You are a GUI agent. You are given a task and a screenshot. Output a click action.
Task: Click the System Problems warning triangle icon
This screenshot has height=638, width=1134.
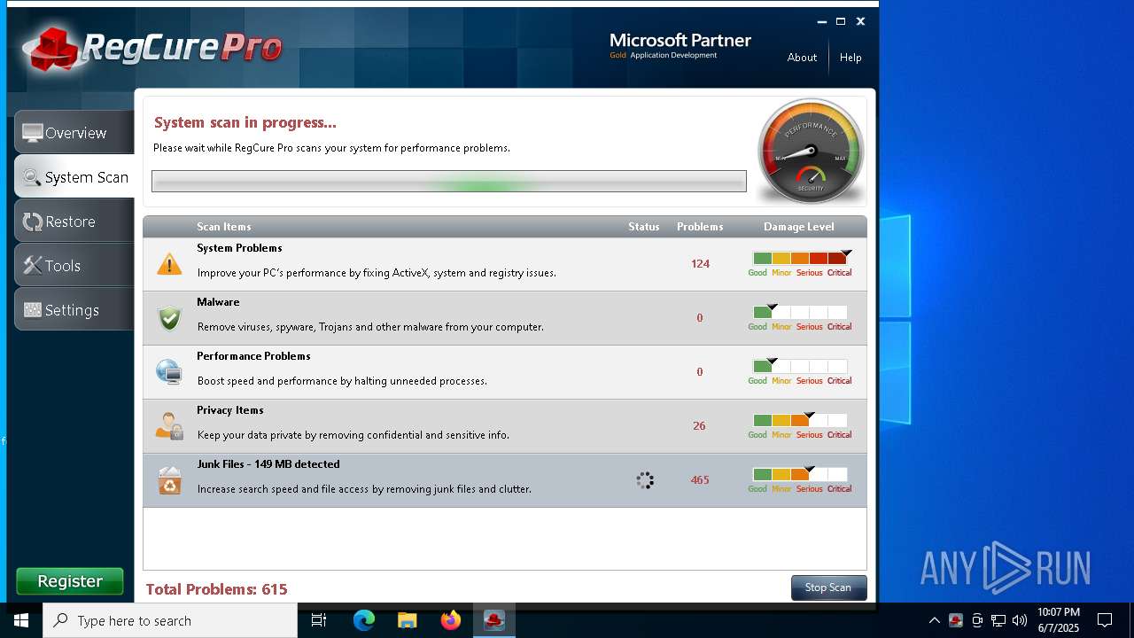pos(169,264)
